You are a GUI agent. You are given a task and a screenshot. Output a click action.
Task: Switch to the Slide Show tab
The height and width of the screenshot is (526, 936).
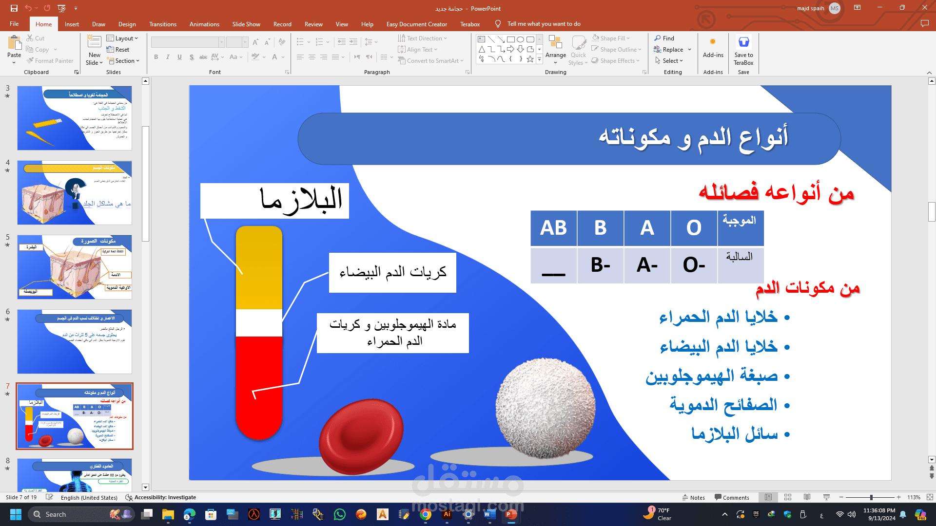[x=246, y=24]
